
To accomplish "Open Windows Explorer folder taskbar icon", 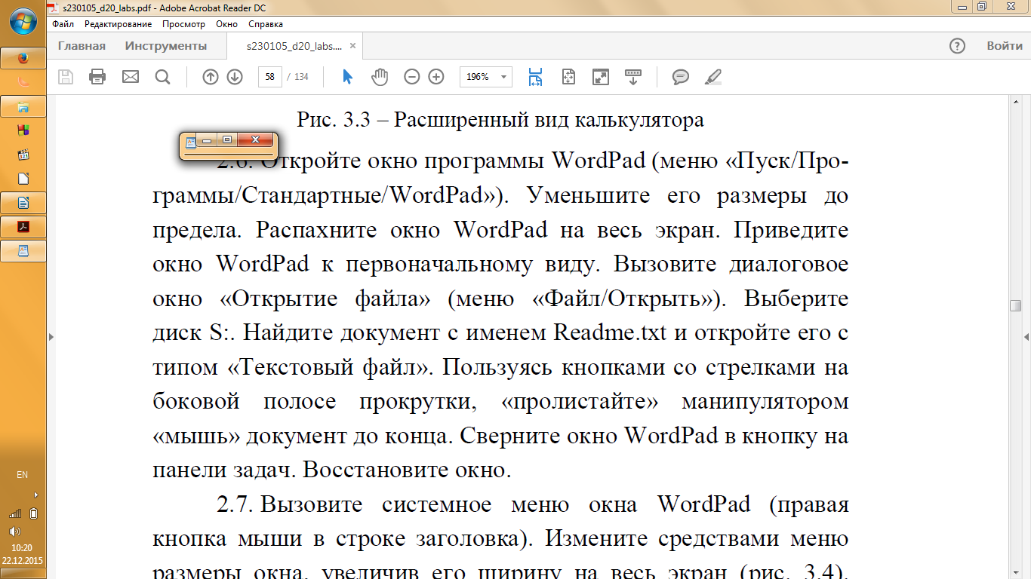I will (23, 106).
